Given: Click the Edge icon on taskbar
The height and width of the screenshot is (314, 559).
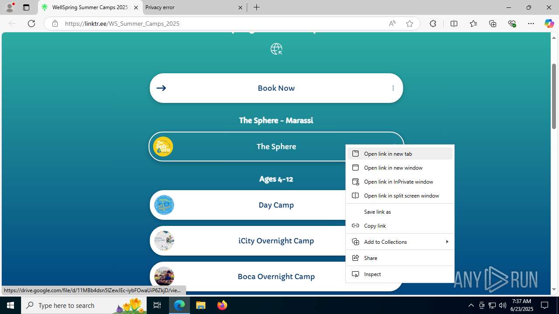Looking at the screenshot, I should (x=179, y=305).
